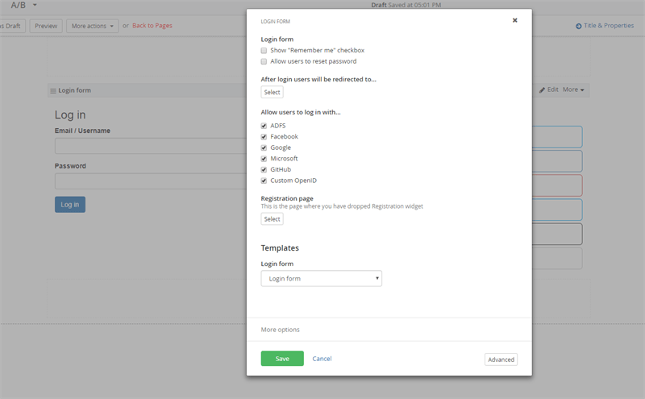Click the Login form widget drag handle icon
Image resolution: width=645 pixels, height=399 pixels.
(x=53, y=91)
